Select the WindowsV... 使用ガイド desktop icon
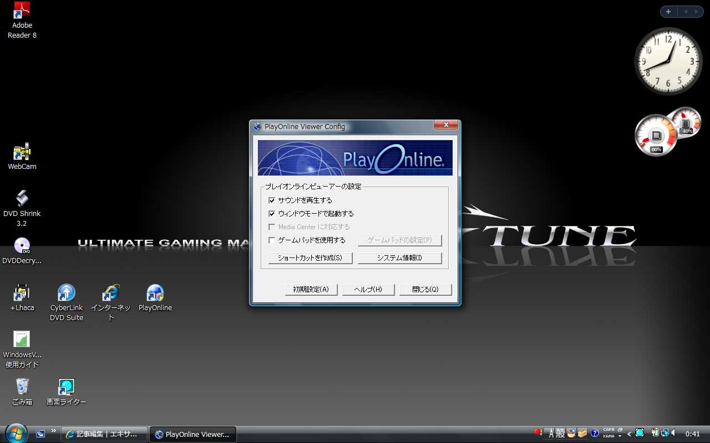710x443 pixels. pos(22,350)
